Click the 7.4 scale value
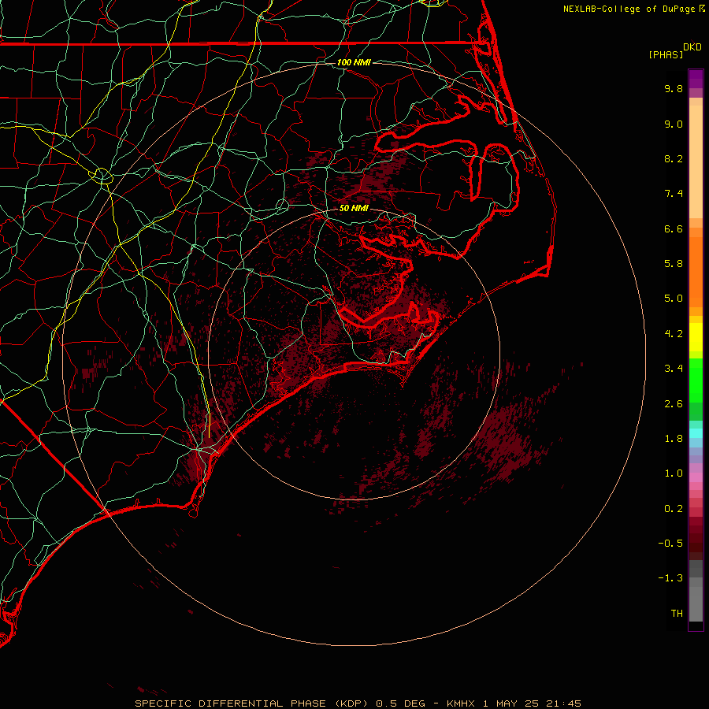The height and width of the screenshot is (709, 709). pos(674,194)
